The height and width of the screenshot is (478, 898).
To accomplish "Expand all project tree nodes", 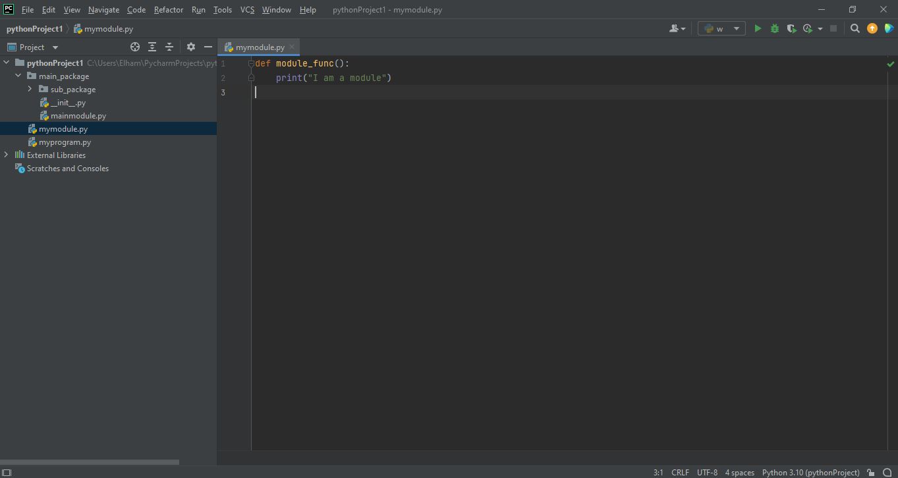I will (x=152, y=47).
